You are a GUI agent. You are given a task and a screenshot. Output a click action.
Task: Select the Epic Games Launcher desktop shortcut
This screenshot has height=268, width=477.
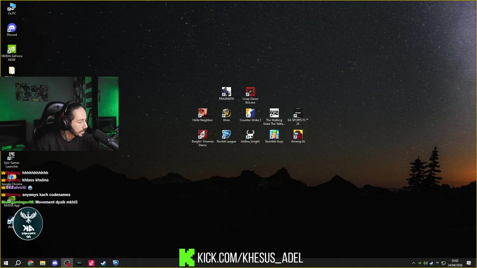pos(12,160)
